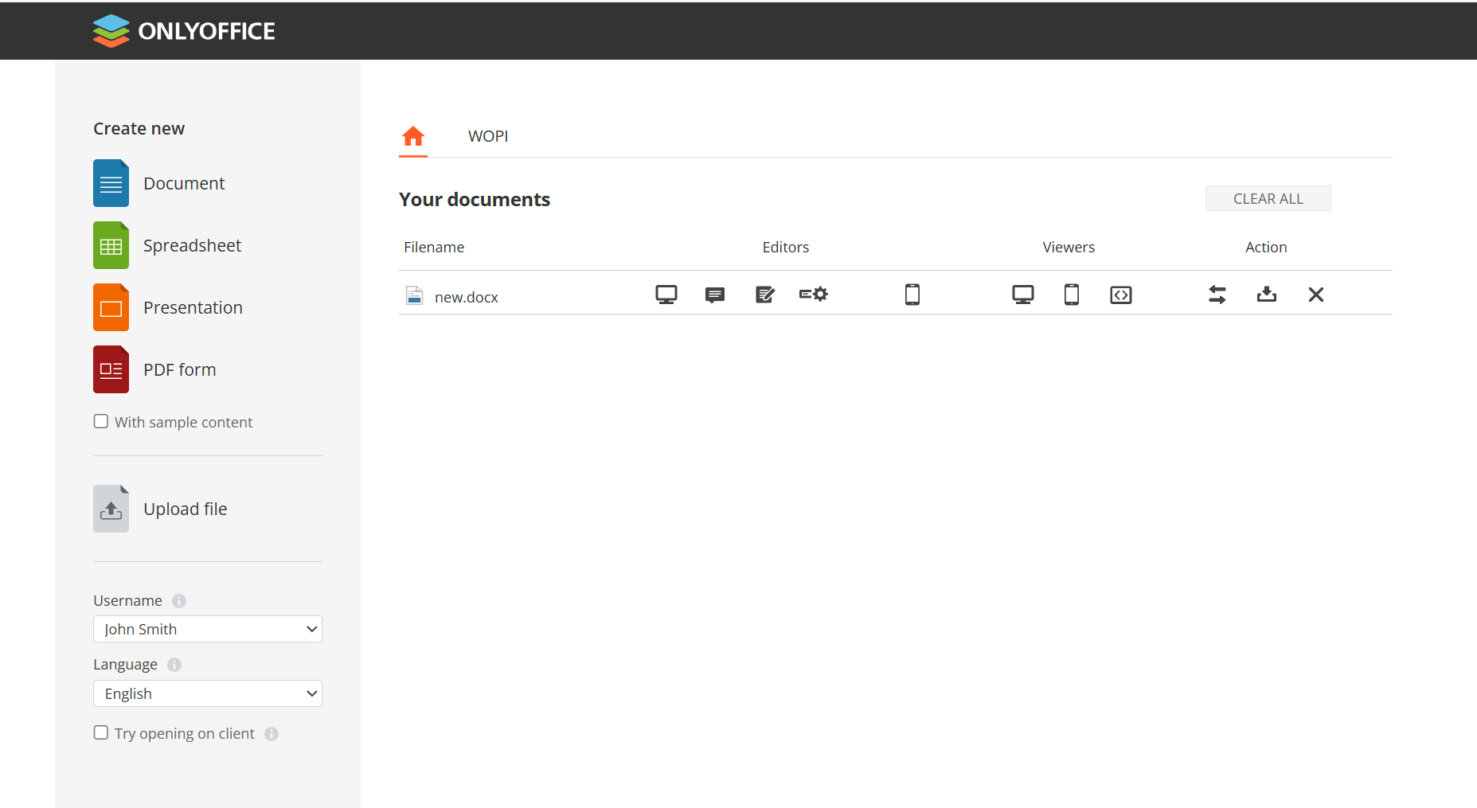Screen dimensions: 1477x808
Task: Open new.docx in review mode
Action: pos(765,295)
